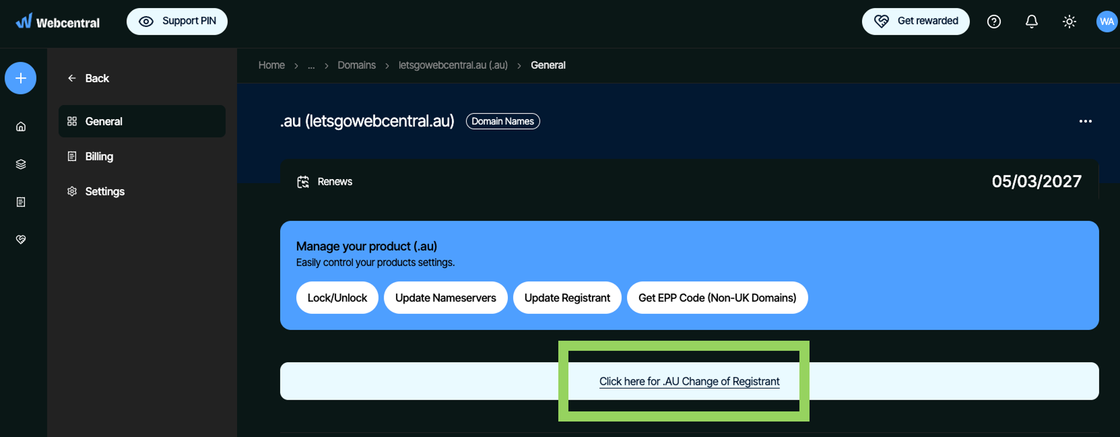Open the Support PIN button
This screenshot has width=1120, height=437.
(177, 21)
